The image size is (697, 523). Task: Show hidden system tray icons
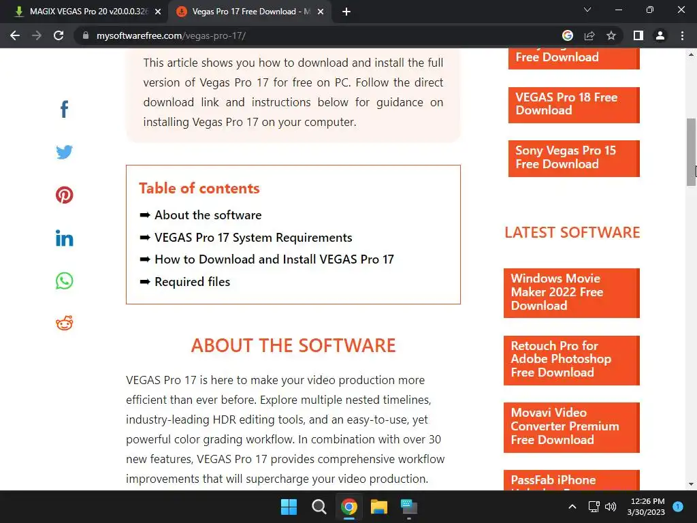click(x=572, y=507)
